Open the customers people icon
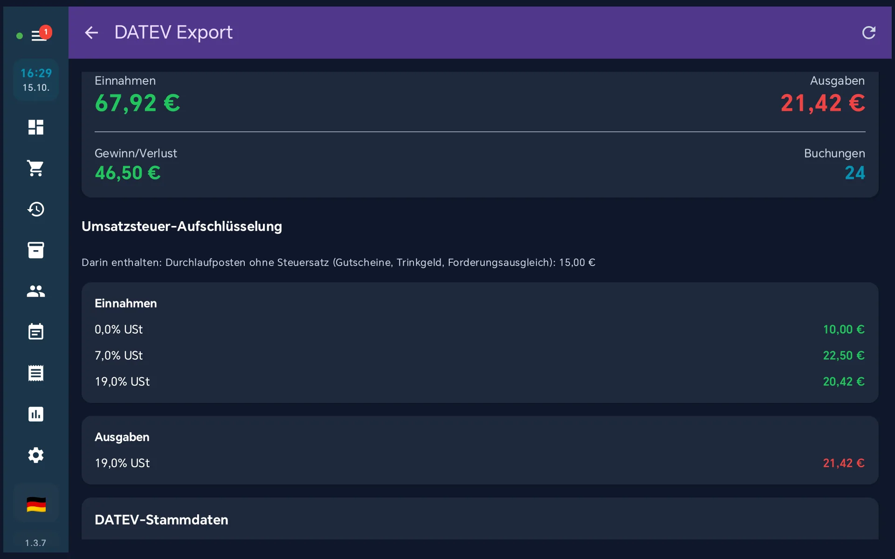This screenshot has width=895, height=559. [36, 291]
